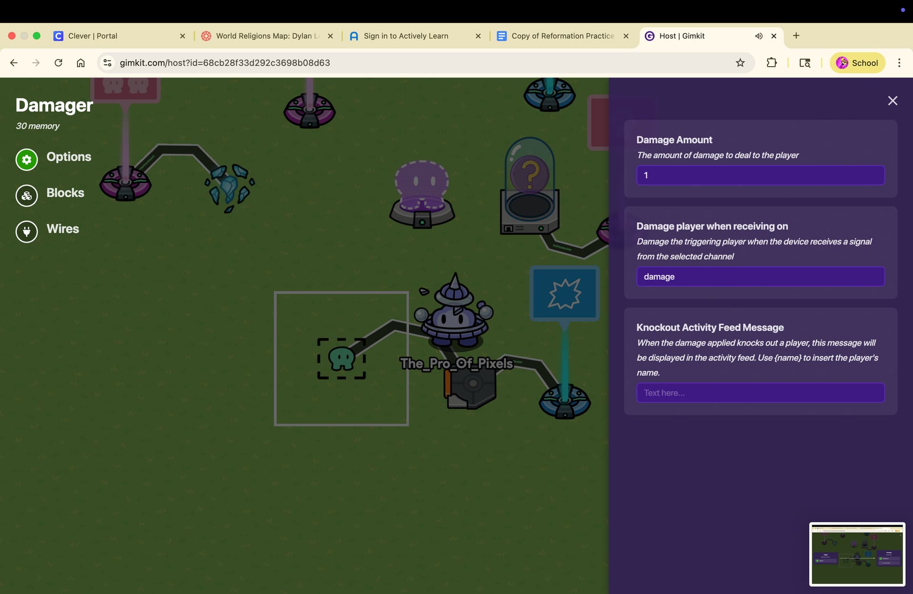Select the blue crystal prop
The image size is (913, 594).
[x=230, y=187]
